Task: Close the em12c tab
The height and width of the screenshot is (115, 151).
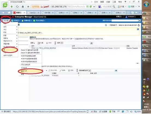Action: tap(39, 13)
